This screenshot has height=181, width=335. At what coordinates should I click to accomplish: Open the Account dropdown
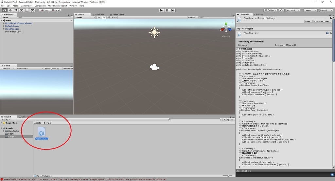pos(293,10)
